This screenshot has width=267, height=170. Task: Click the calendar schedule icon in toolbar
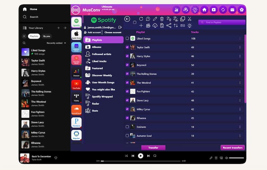(148, 25)
